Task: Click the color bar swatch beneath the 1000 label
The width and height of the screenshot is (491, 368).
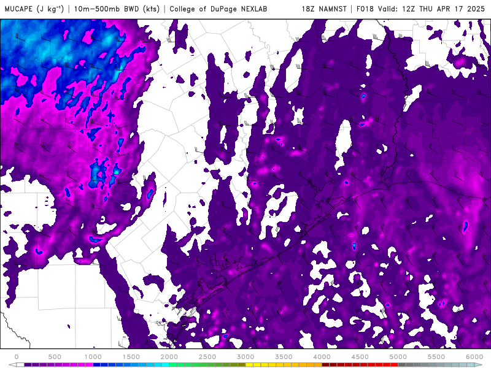Action: pos(96,365)
